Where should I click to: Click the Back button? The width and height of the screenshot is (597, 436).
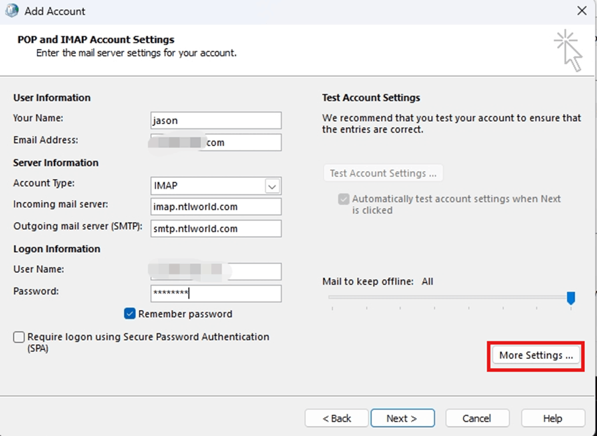tap(336, 418)
